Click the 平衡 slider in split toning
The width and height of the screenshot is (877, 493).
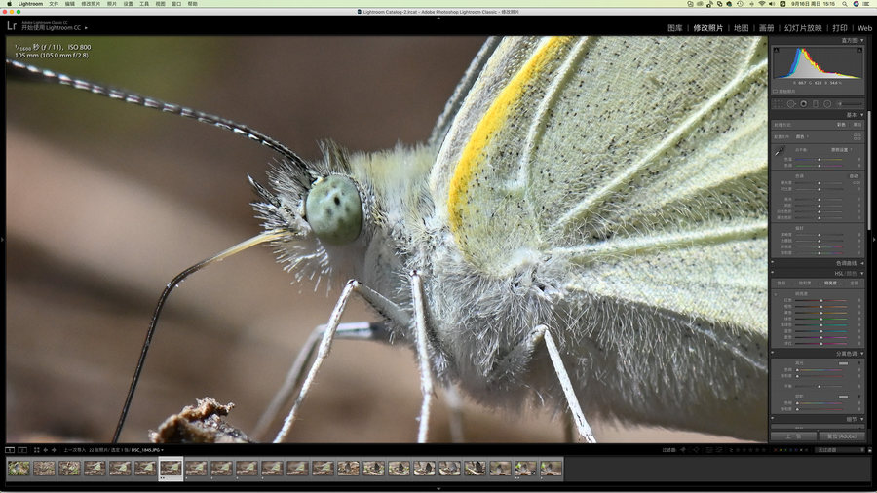818,385
